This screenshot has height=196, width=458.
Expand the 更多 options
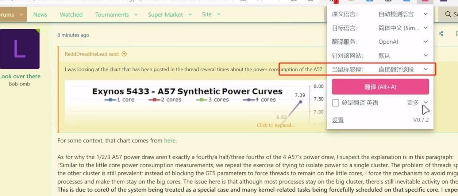coord(417,103)
